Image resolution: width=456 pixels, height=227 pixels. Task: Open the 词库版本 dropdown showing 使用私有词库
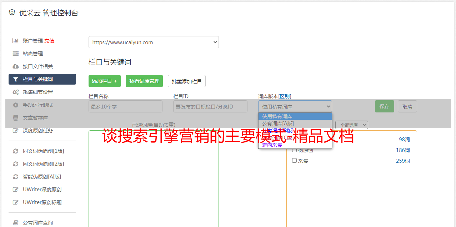pos(295,106)
